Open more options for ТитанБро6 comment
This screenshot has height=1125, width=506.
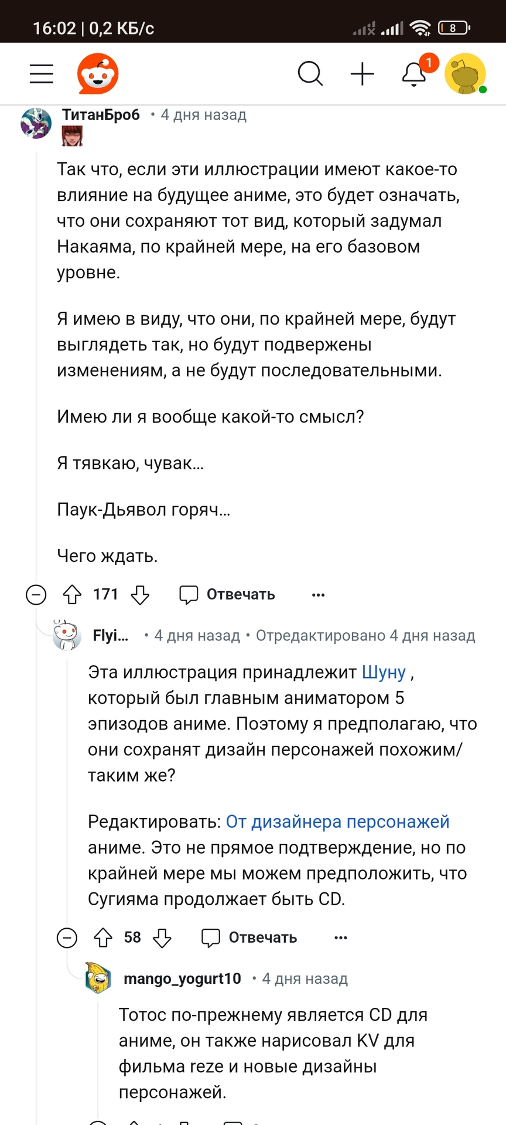click(318, 595)
